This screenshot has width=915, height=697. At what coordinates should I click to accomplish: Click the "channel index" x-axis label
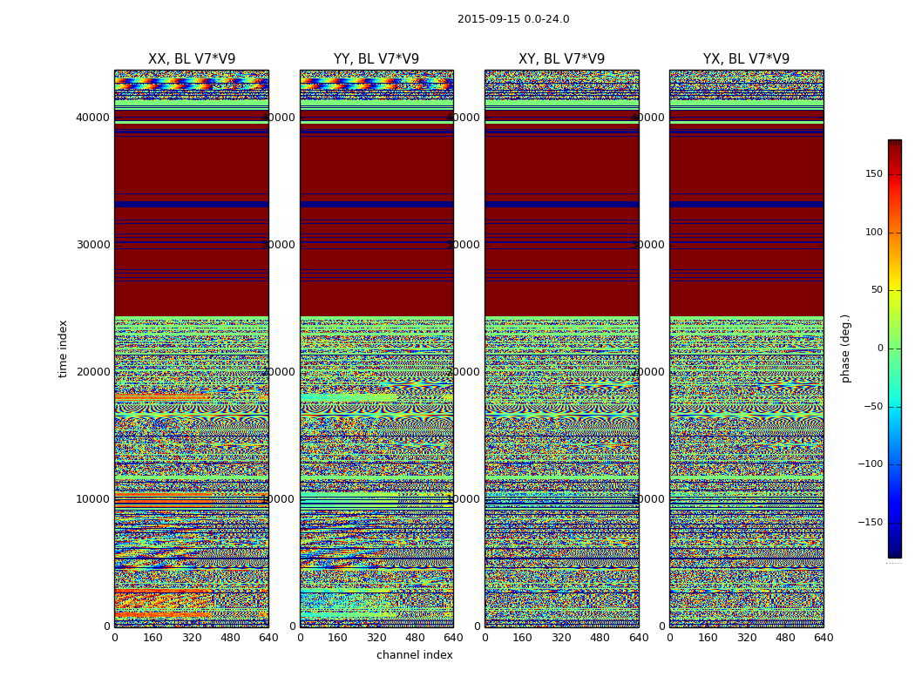click(415, 655)
